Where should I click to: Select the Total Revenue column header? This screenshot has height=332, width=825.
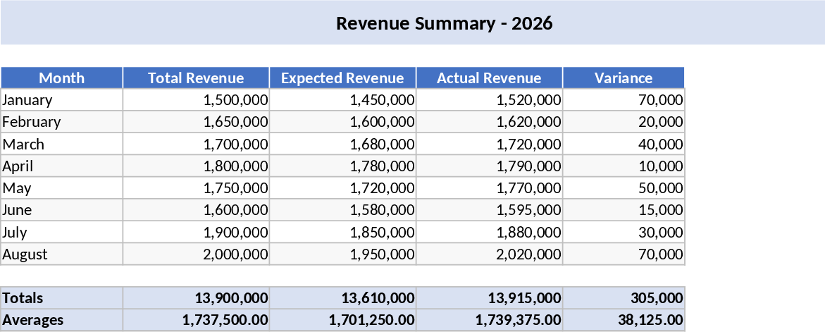(x=196, y=78)
